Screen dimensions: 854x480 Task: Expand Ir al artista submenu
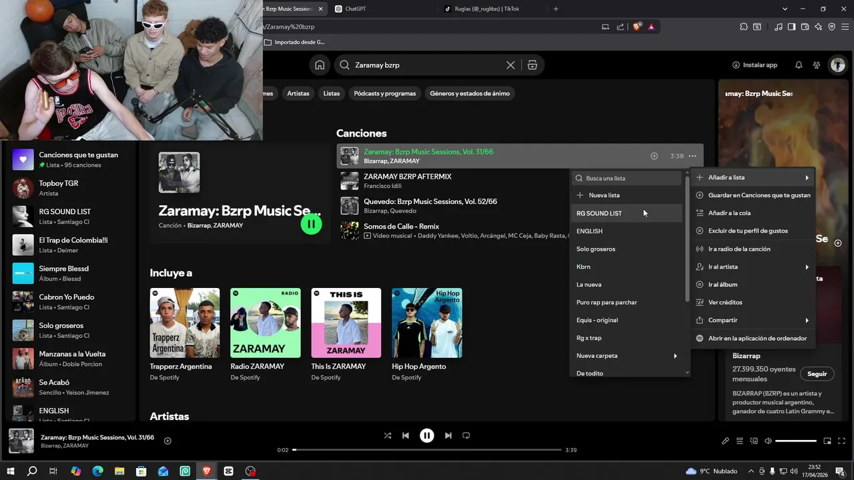tap(752, 267)
